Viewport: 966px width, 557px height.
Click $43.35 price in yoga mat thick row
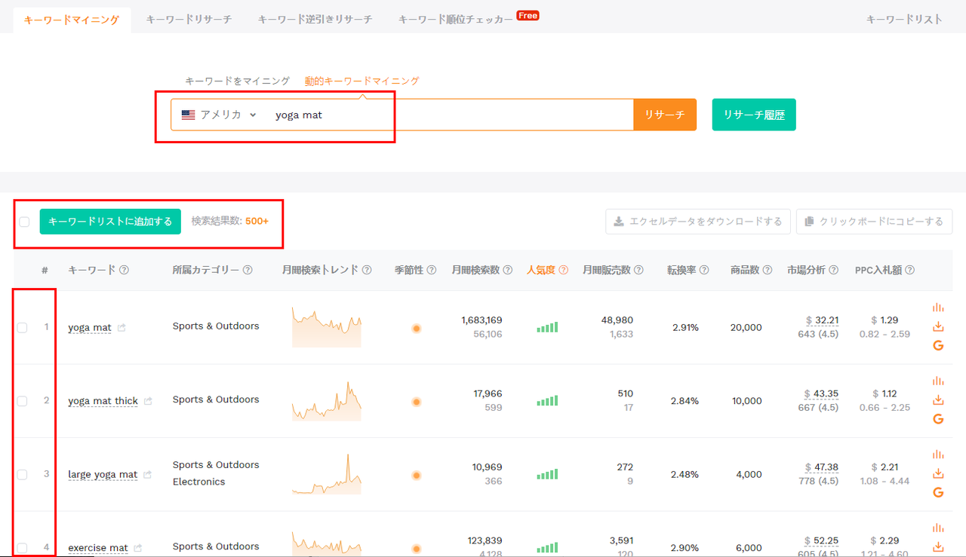(x=822, y=394)
